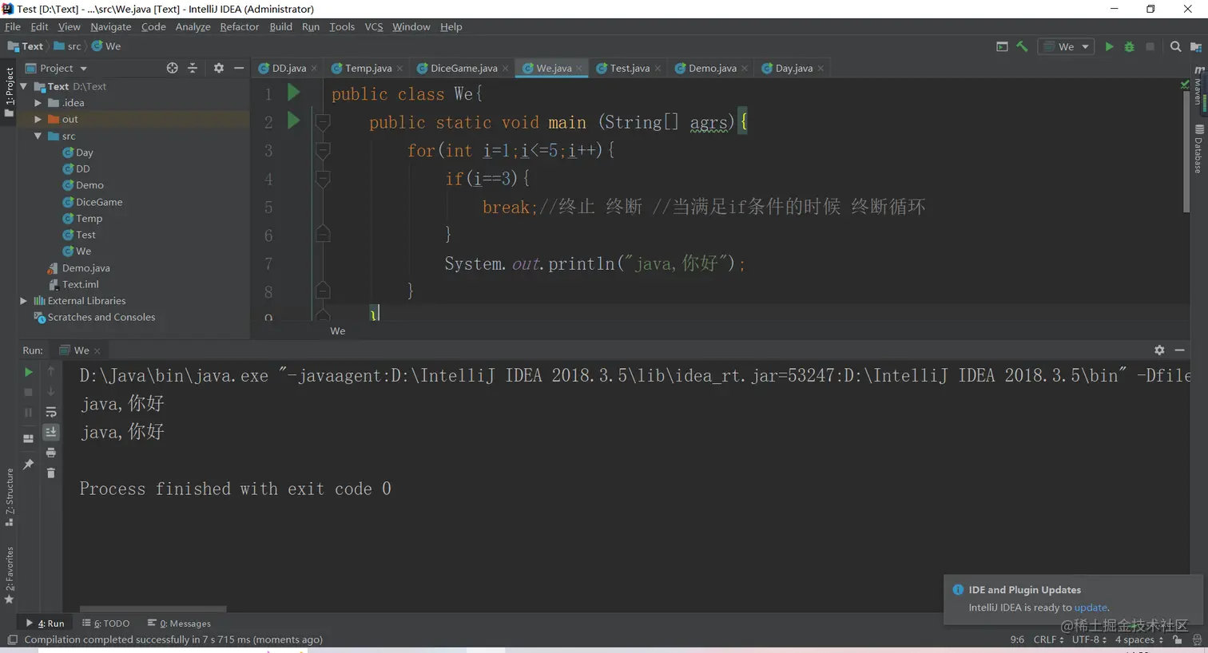Pin the Run tab

[x=28, y=464]
